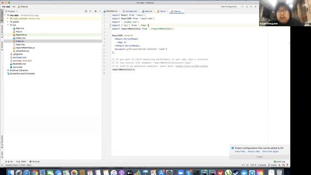Open Project panel settings gear
Viewport: 311px width, 175px height.
click(x=95, y=11)
